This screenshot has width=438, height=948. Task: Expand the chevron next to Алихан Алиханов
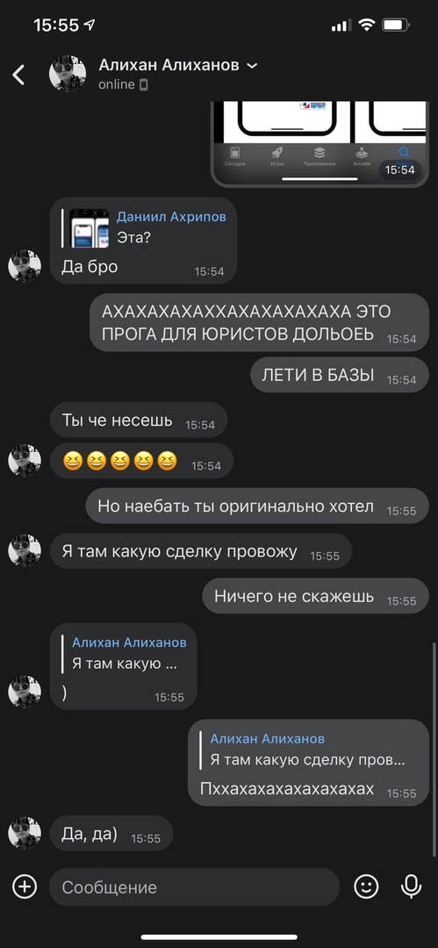(252, 65)
